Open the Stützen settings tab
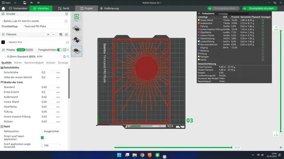 coord(51,63)
